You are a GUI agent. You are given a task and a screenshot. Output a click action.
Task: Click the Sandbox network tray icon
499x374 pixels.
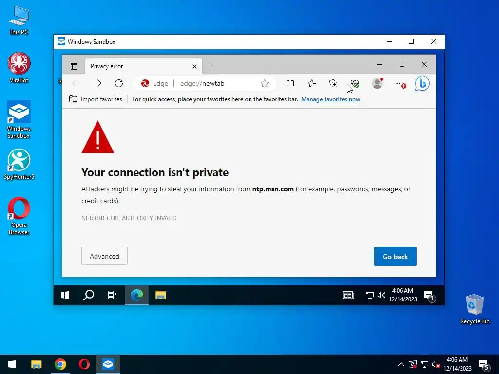[369, 296]
